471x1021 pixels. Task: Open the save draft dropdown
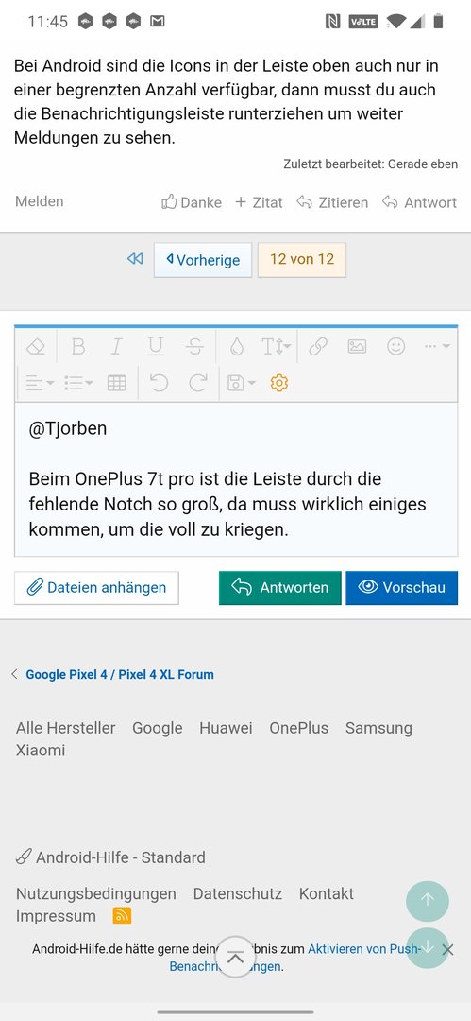(242, 383)
